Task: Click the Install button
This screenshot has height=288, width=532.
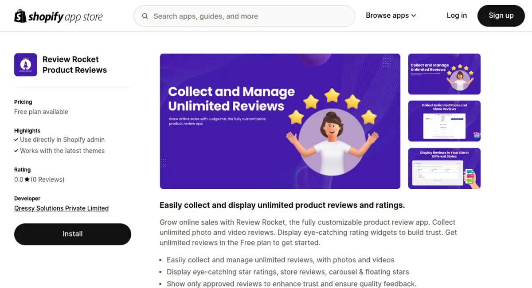Action: pos(72,234)
